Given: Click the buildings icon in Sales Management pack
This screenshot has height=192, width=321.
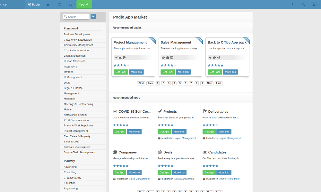Looking at the screenshot, I should (x=167, y=58).
